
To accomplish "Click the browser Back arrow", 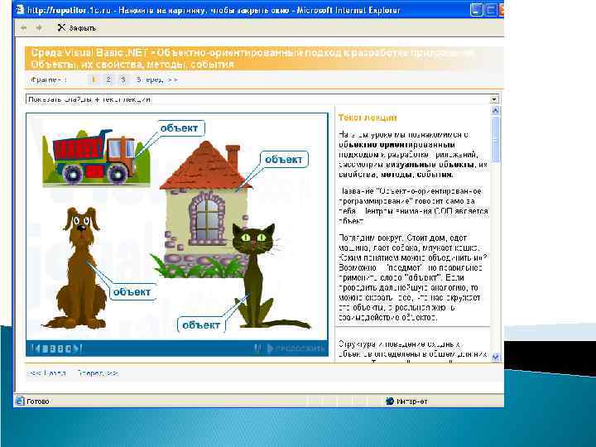I will (x=23, y=28).
